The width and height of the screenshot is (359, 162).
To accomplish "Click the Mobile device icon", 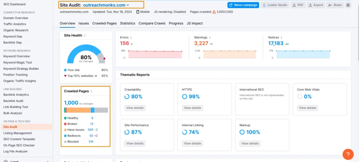I will (137, 12).
